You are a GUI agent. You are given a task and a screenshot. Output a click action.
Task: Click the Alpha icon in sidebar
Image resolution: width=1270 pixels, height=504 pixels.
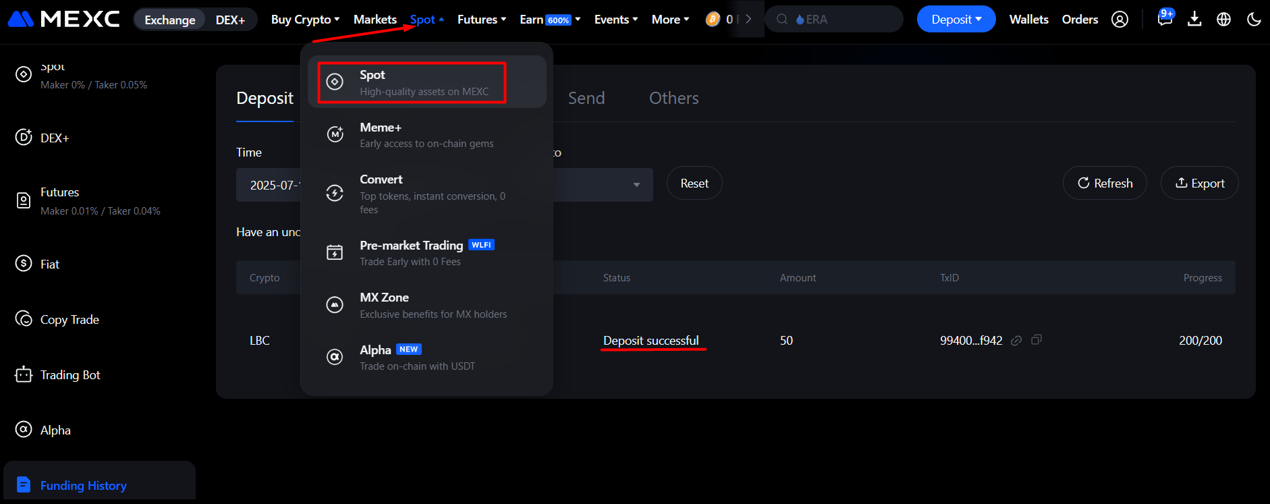pyautogui.click(x=24, y=430)
